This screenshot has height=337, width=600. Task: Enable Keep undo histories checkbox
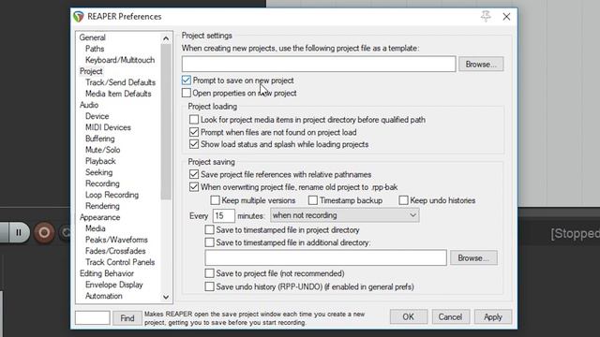point(403,200)
